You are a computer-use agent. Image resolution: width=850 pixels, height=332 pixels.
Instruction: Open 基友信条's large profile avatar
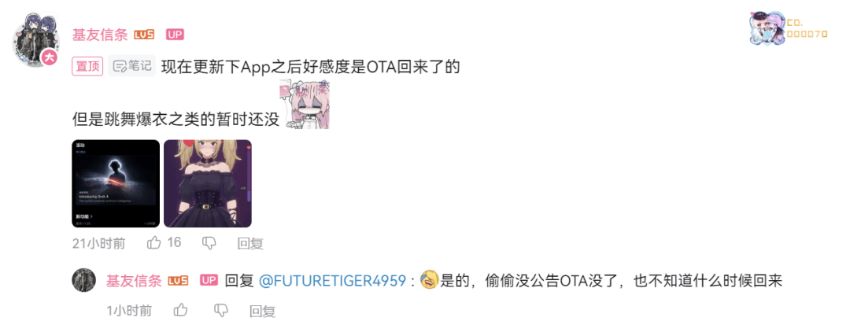(36, 39)
